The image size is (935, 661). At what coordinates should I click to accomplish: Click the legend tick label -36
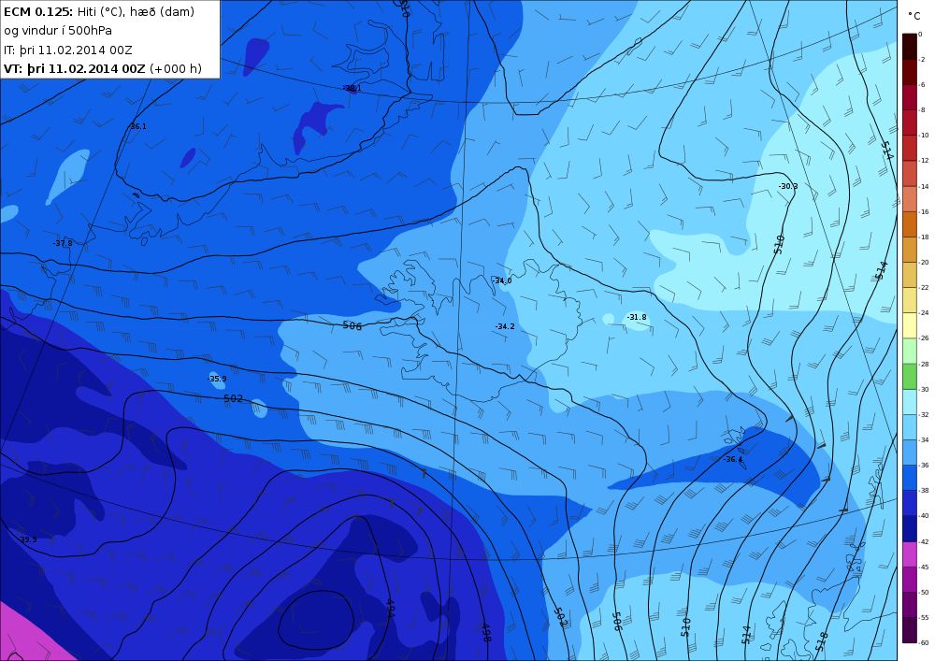pyautogui.click(x=924, y=466)
